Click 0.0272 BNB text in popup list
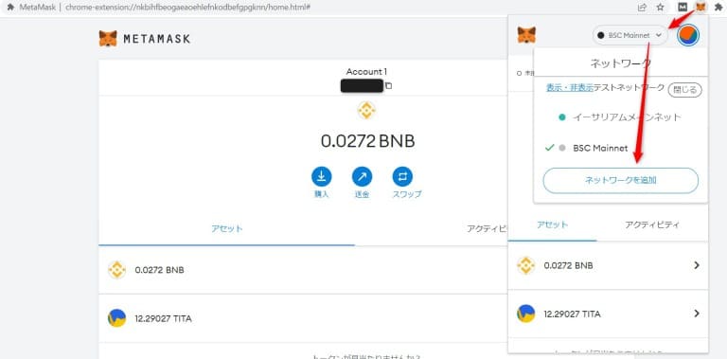 [x=568, y=266]
